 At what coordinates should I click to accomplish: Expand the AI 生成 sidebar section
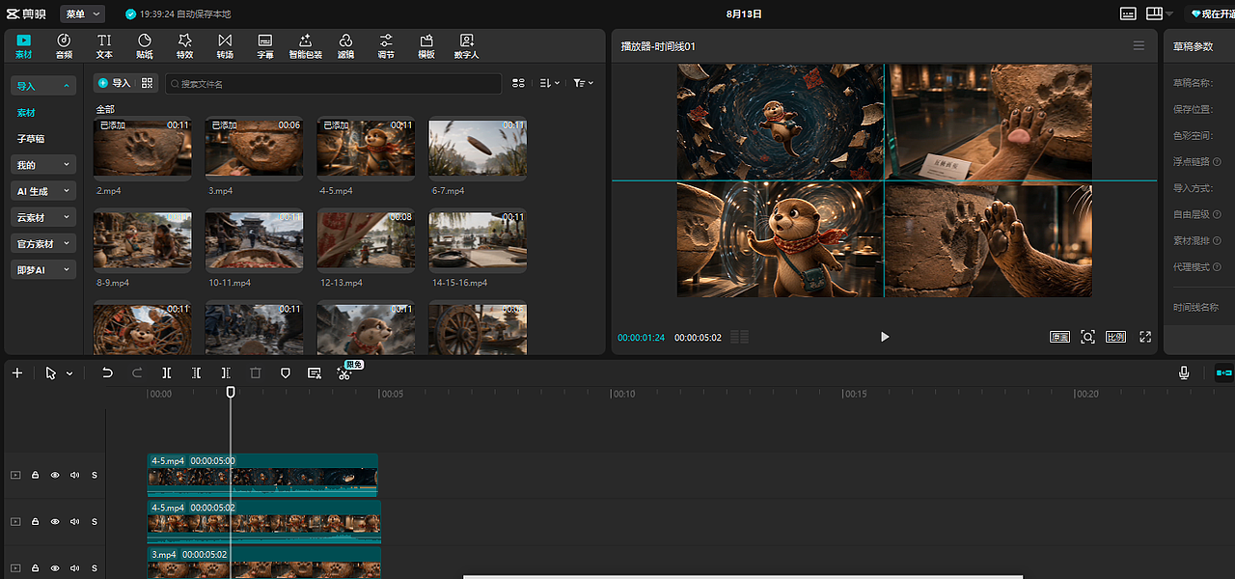(43, 191)
